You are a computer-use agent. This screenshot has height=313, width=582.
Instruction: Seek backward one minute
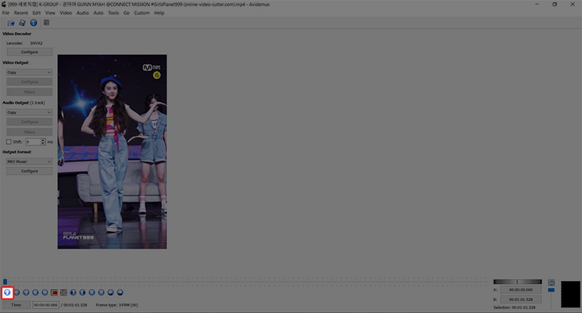110,292
